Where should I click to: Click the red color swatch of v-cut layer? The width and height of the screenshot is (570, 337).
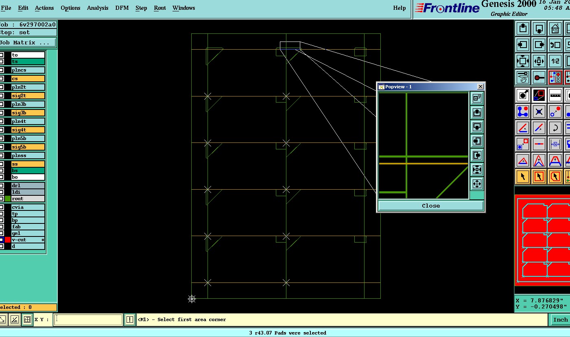click(x=8, y=240)
